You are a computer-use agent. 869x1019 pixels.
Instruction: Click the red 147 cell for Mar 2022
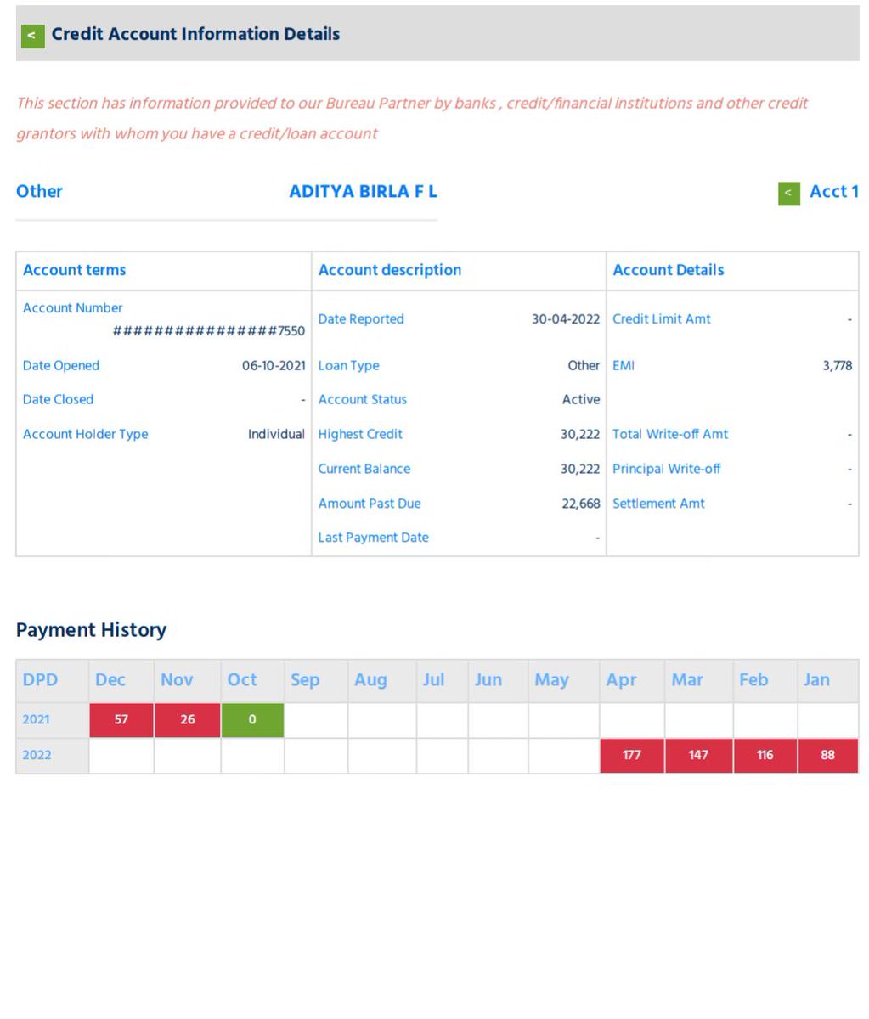698,756
